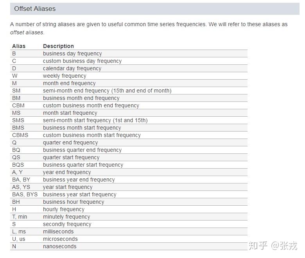Click 'custom business day frequency' row text

coord(82,61)
